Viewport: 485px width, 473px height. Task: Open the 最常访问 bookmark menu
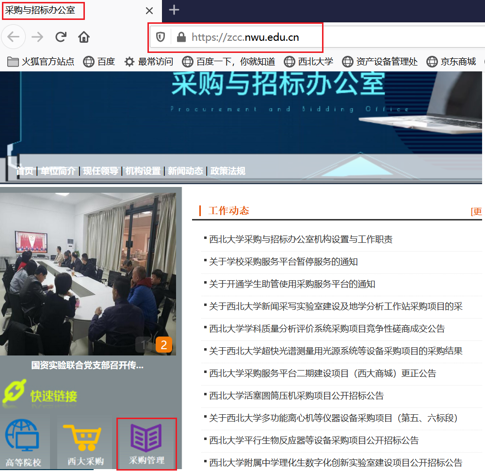click(149, 62)
